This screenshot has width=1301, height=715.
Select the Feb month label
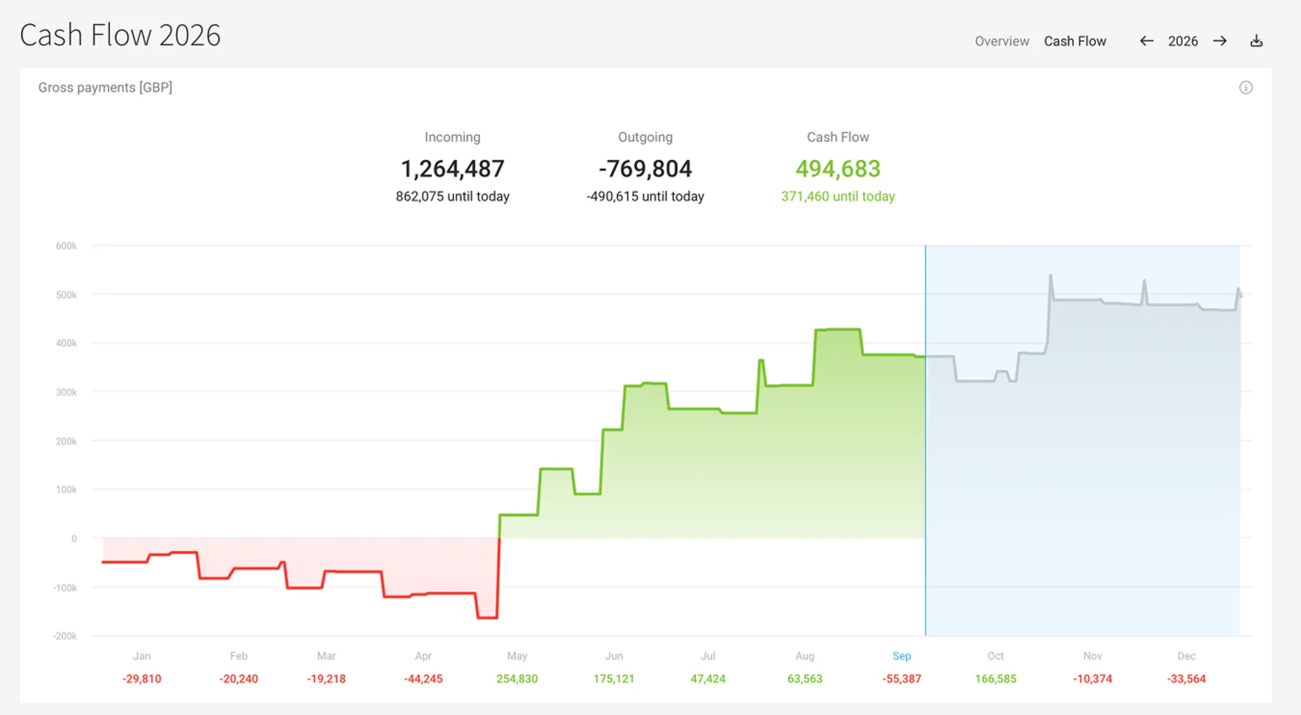click(x=239, y=656)
